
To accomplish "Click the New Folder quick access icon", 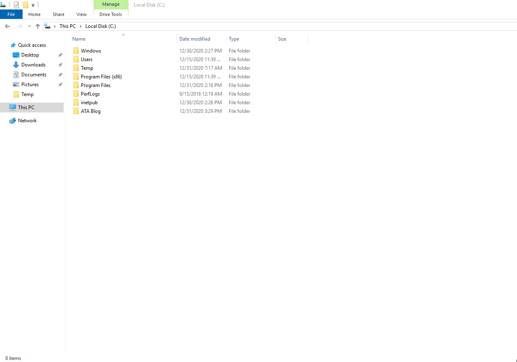I will [x=25, y=5].
